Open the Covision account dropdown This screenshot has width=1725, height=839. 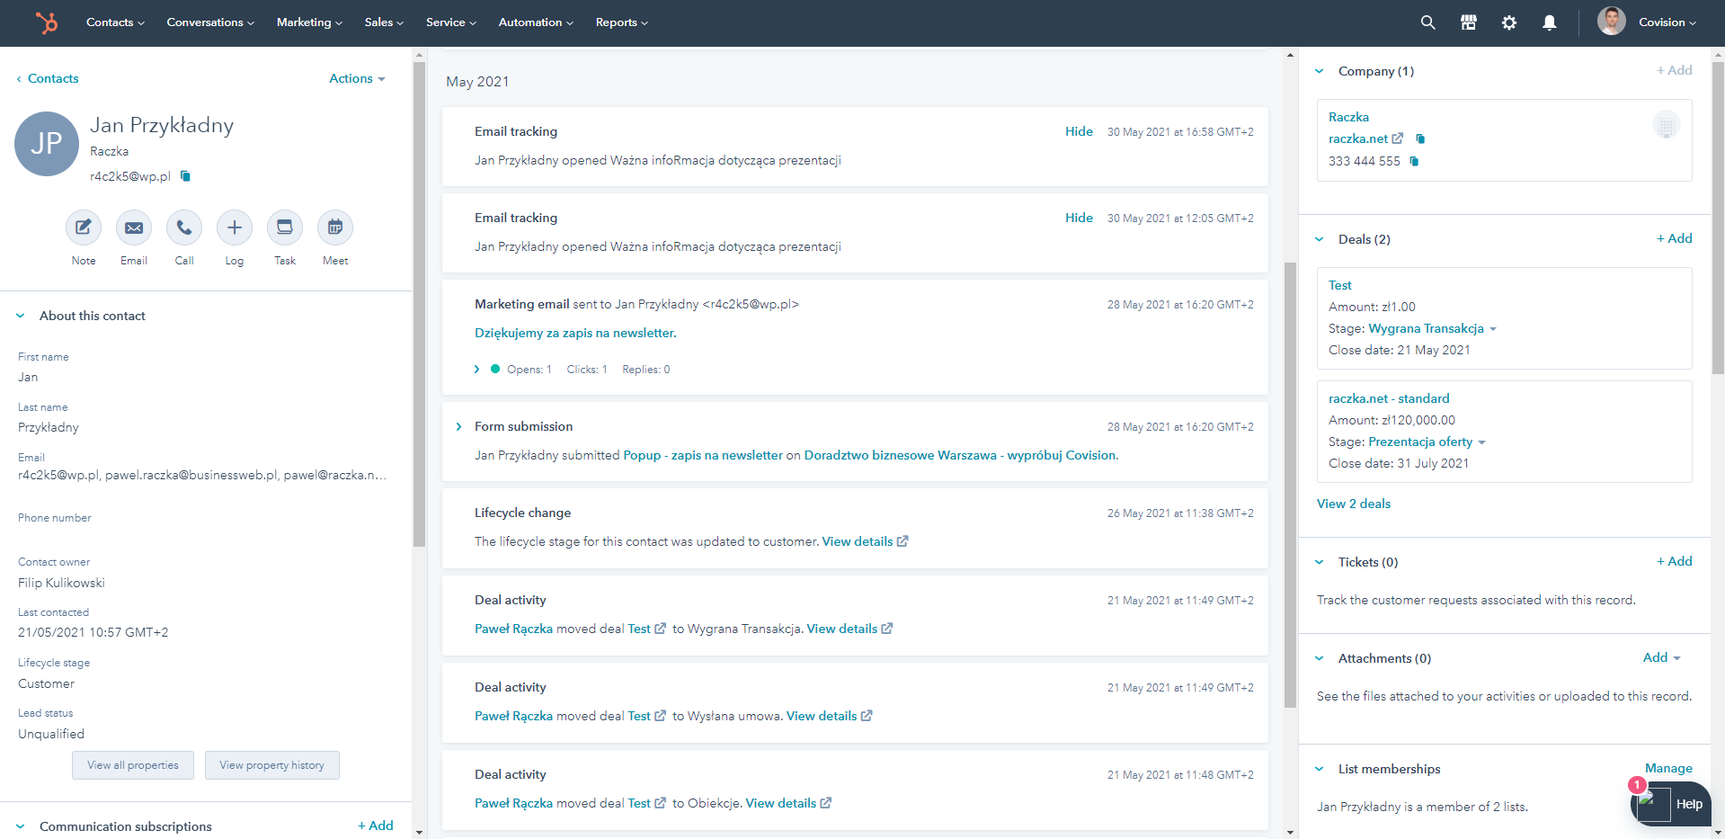(1667, 22)
